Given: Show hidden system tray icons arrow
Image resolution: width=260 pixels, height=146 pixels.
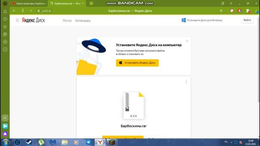Looking at the screenshot, I should tap(231, 142).
